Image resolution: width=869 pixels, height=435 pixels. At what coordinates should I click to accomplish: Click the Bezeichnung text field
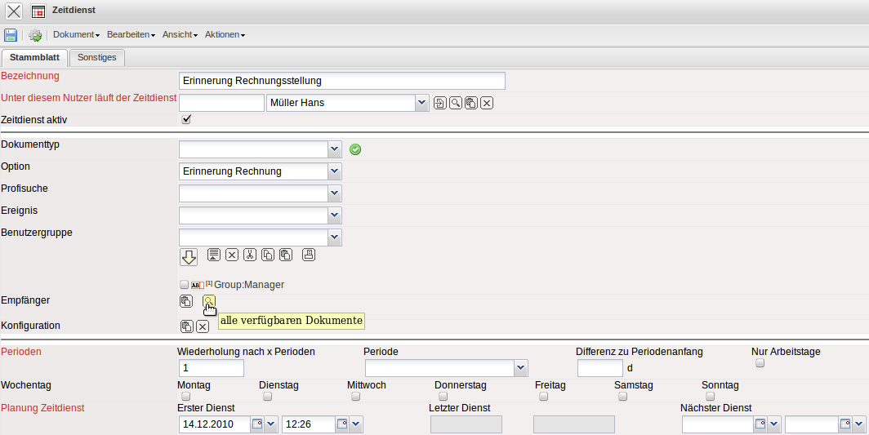[341, 81]
